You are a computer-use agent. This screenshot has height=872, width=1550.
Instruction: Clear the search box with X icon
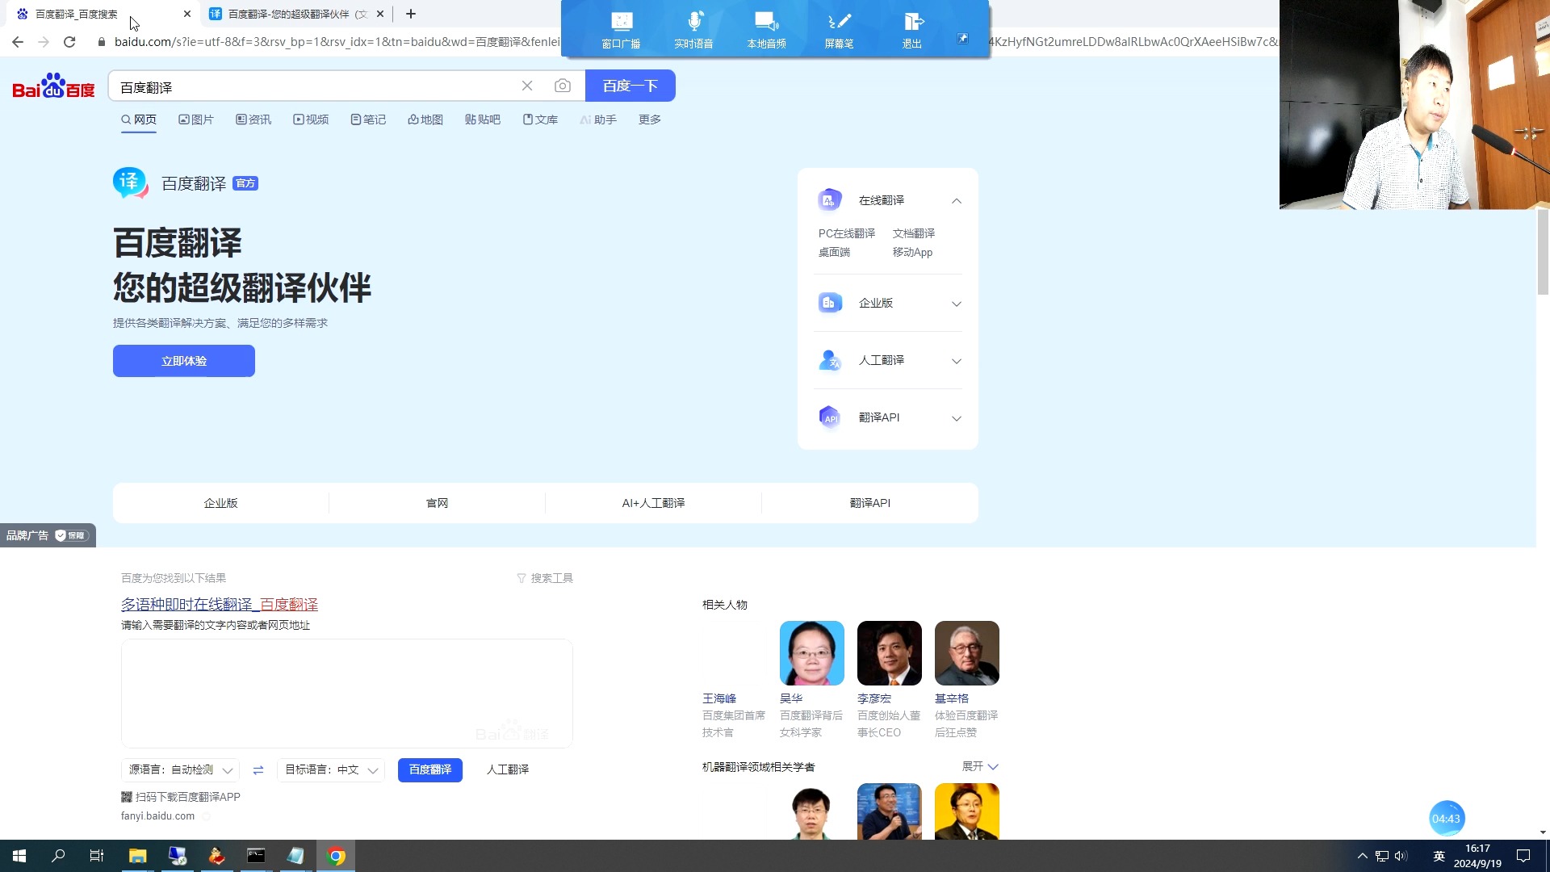(527, 86)
